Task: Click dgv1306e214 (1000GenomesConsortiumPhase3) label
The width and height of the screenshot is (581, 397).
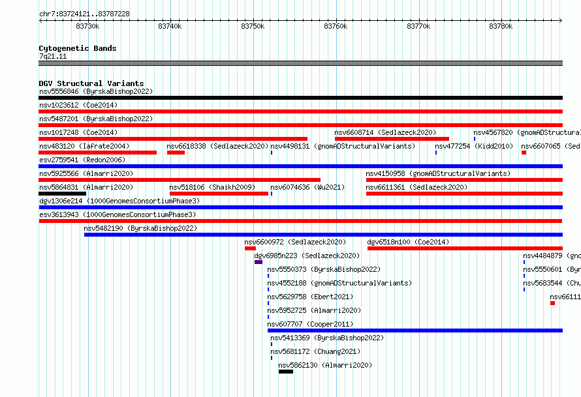Action: click(x=119, y=201)
